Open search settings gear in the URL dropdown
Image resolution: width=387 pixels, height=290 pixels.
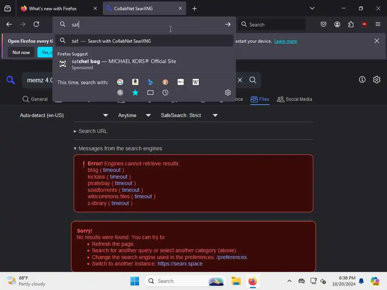[228, 93]
